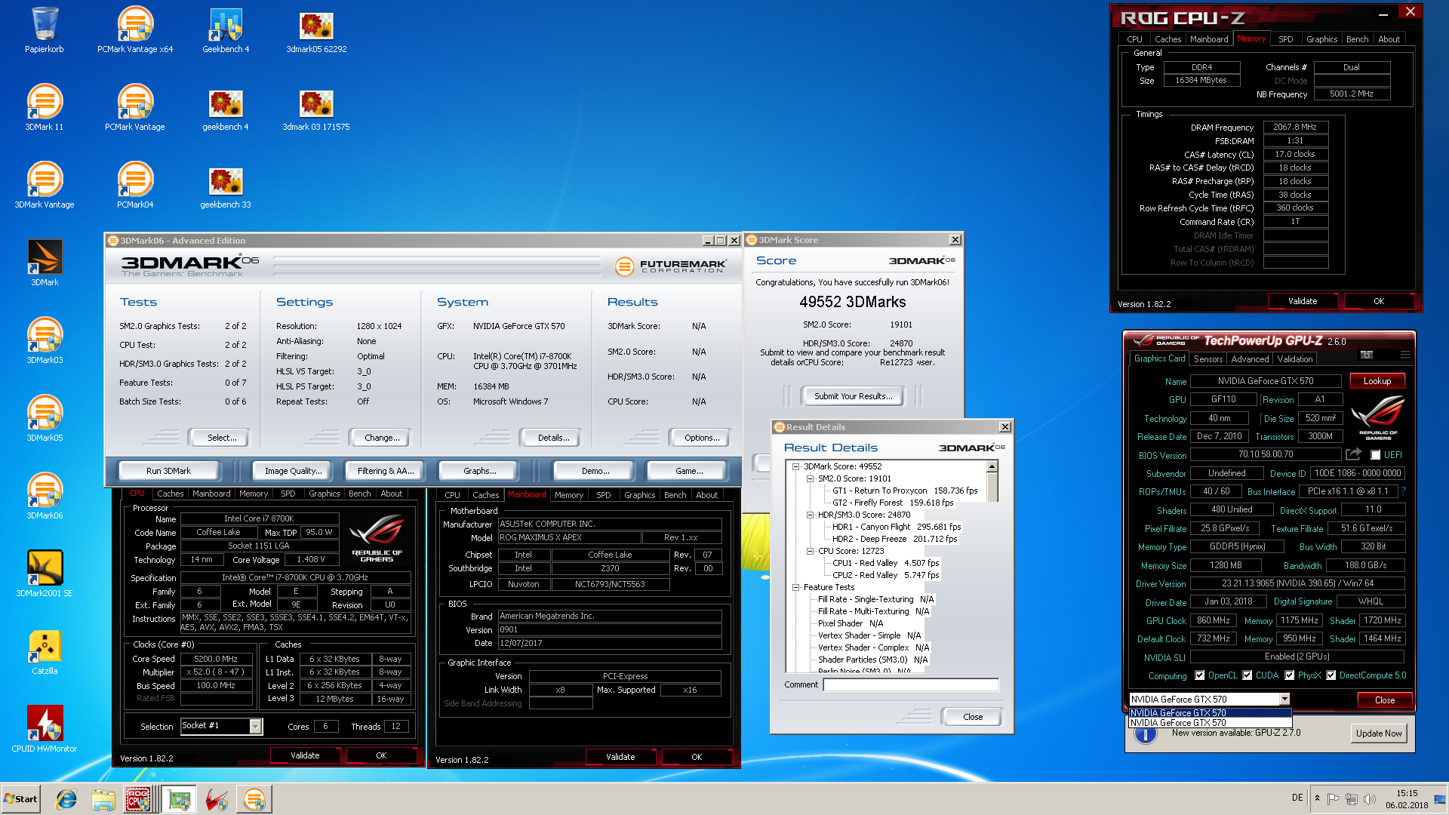Click the bus interface question mark icon
Image resolution: width=1449 pixels, height=815 pixels.
tap(1404, 491)
